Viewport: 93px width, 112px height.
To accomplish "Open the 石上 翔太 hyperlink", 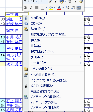I will [14, 101].
